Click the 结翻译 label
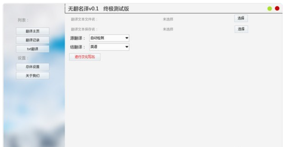287x147 pixels. pos(78,47)
